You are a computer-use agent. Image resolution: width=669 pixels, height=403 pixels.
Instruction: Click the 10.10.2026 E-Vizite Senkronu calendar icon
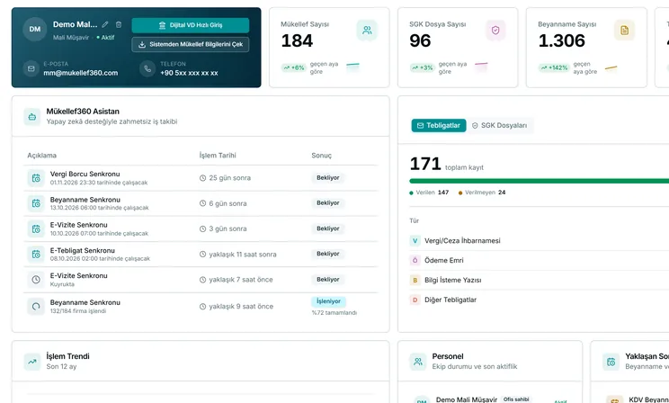(x=36, y=228)
